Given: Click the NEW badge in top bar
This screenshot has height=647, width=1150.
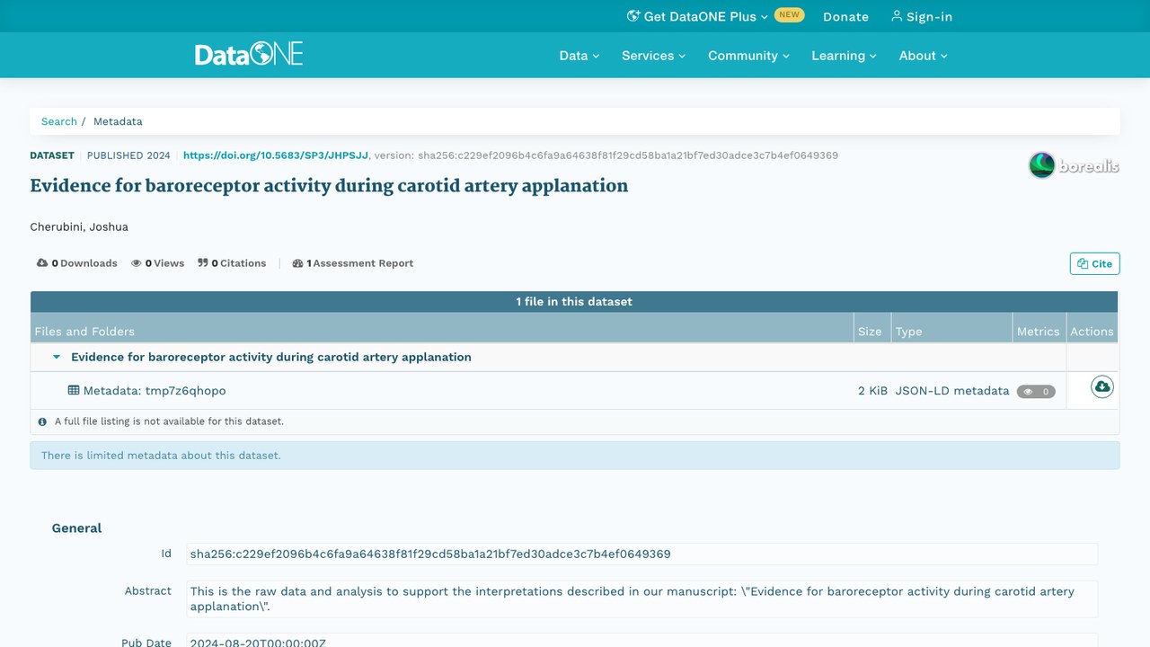Looking at the screenshot, I should pos(789,15).
